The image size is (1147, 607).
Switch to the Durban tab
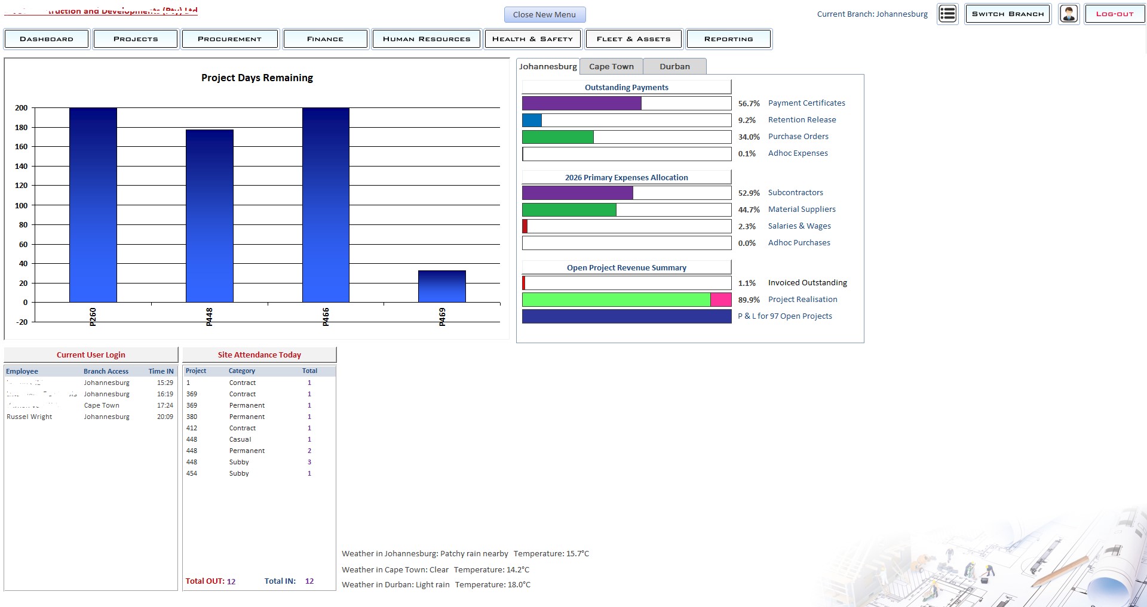674,66
